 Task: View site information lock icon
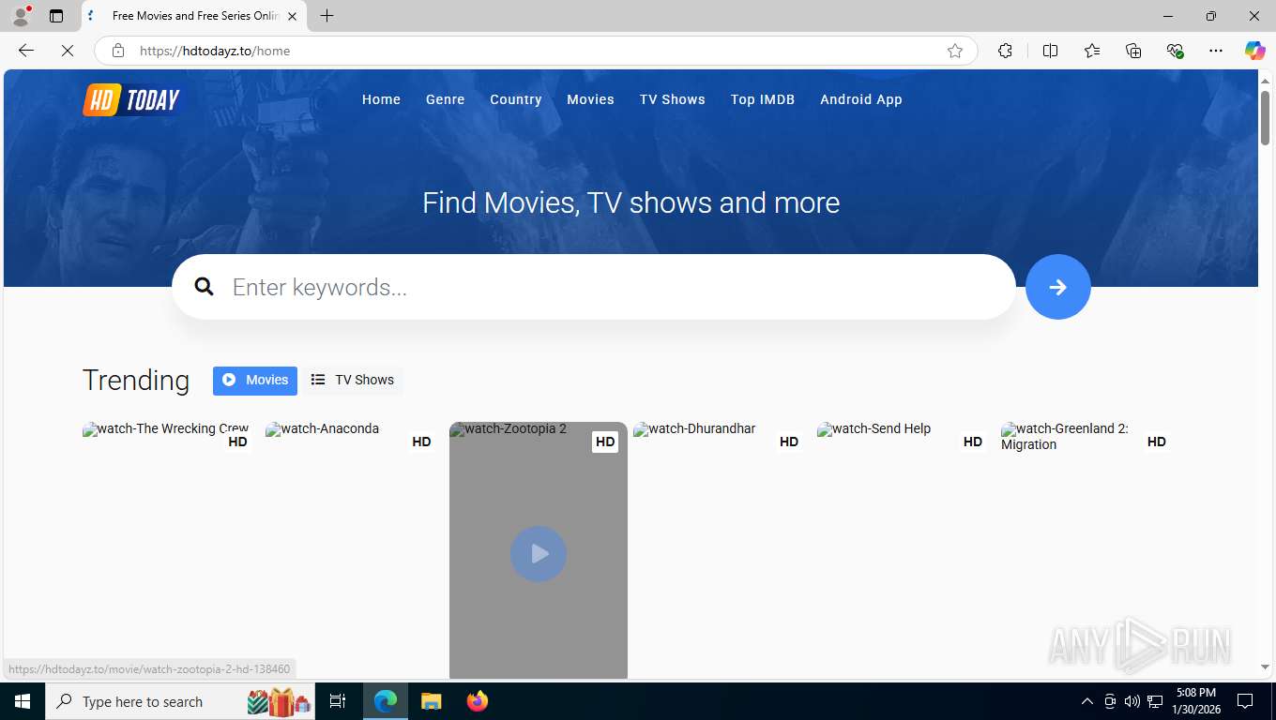point(118,51)
